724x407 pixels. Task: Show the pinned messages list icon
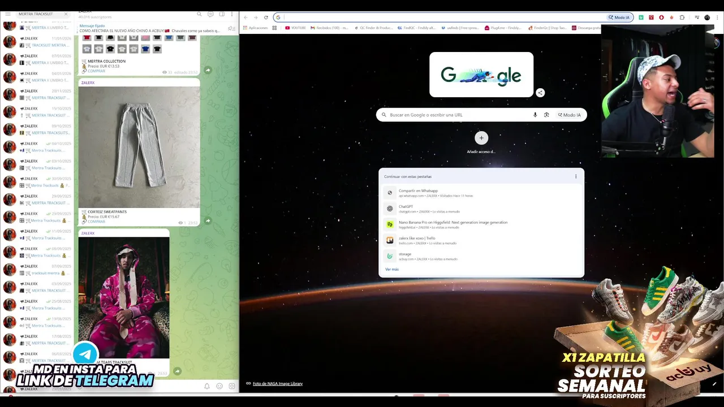231,28
